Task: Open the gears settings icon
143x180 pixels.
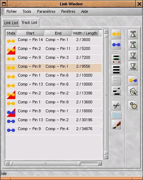Action: pos(133,106)
